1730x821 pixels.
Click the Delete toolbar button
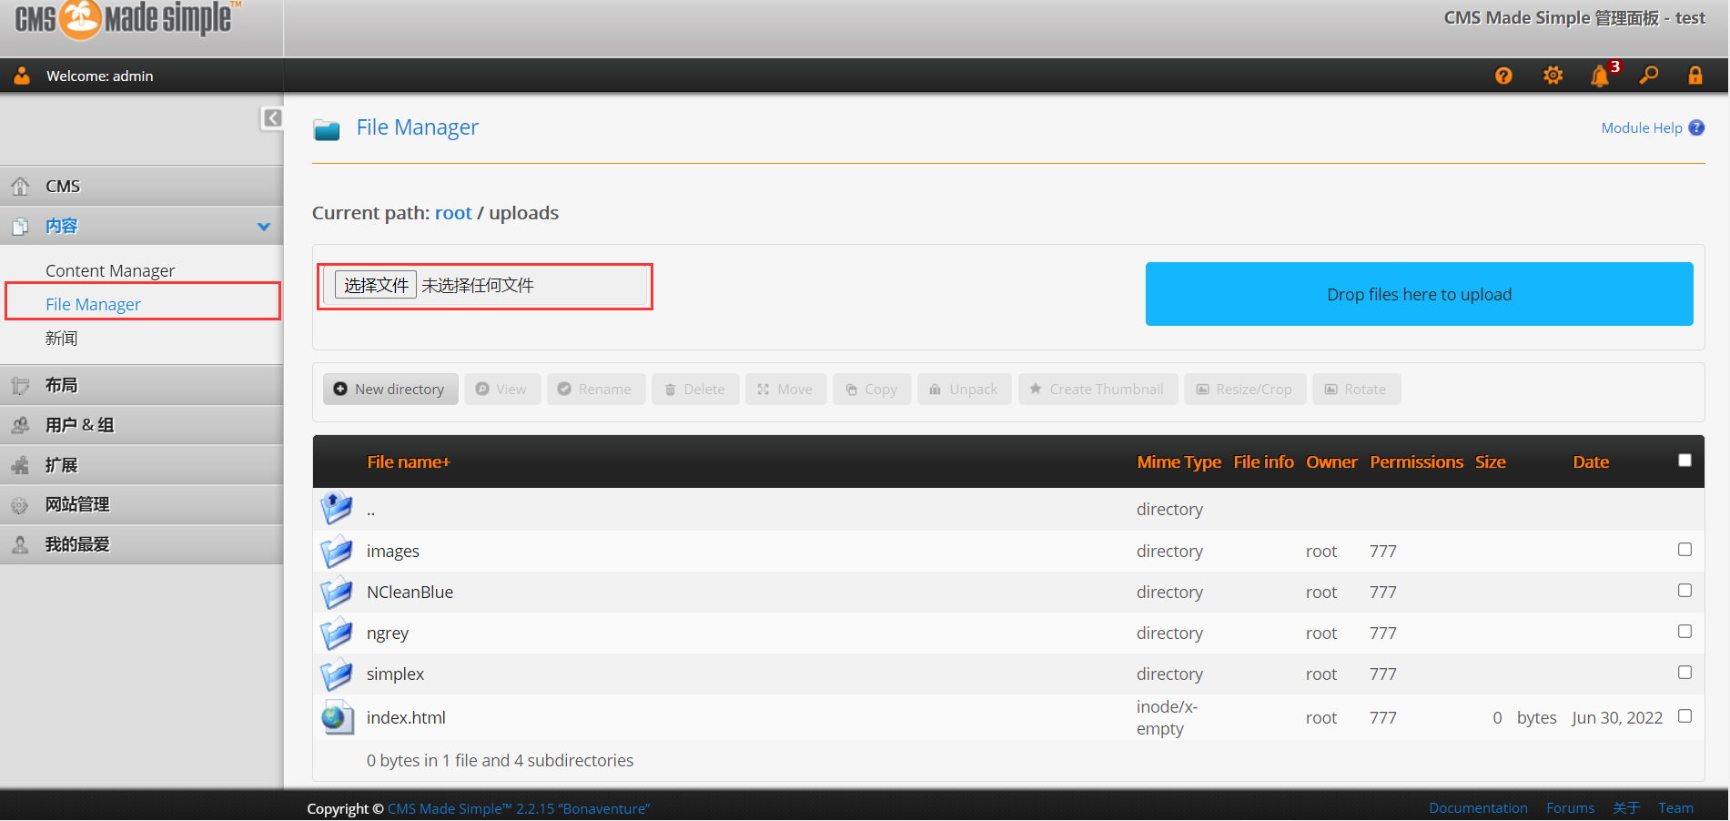coord(695,389)
